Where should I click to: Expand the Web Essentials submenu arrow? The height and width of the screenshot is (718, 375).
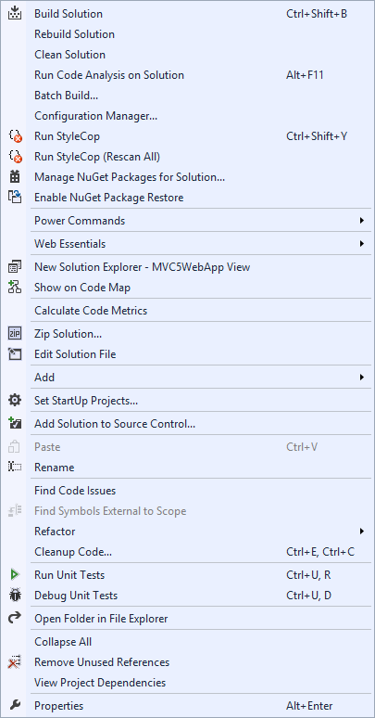coord(362,244)
